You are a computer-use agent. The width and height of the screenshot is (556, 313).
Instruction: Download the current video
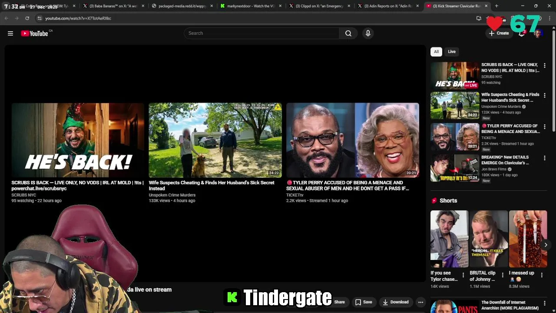pos(395,302)
